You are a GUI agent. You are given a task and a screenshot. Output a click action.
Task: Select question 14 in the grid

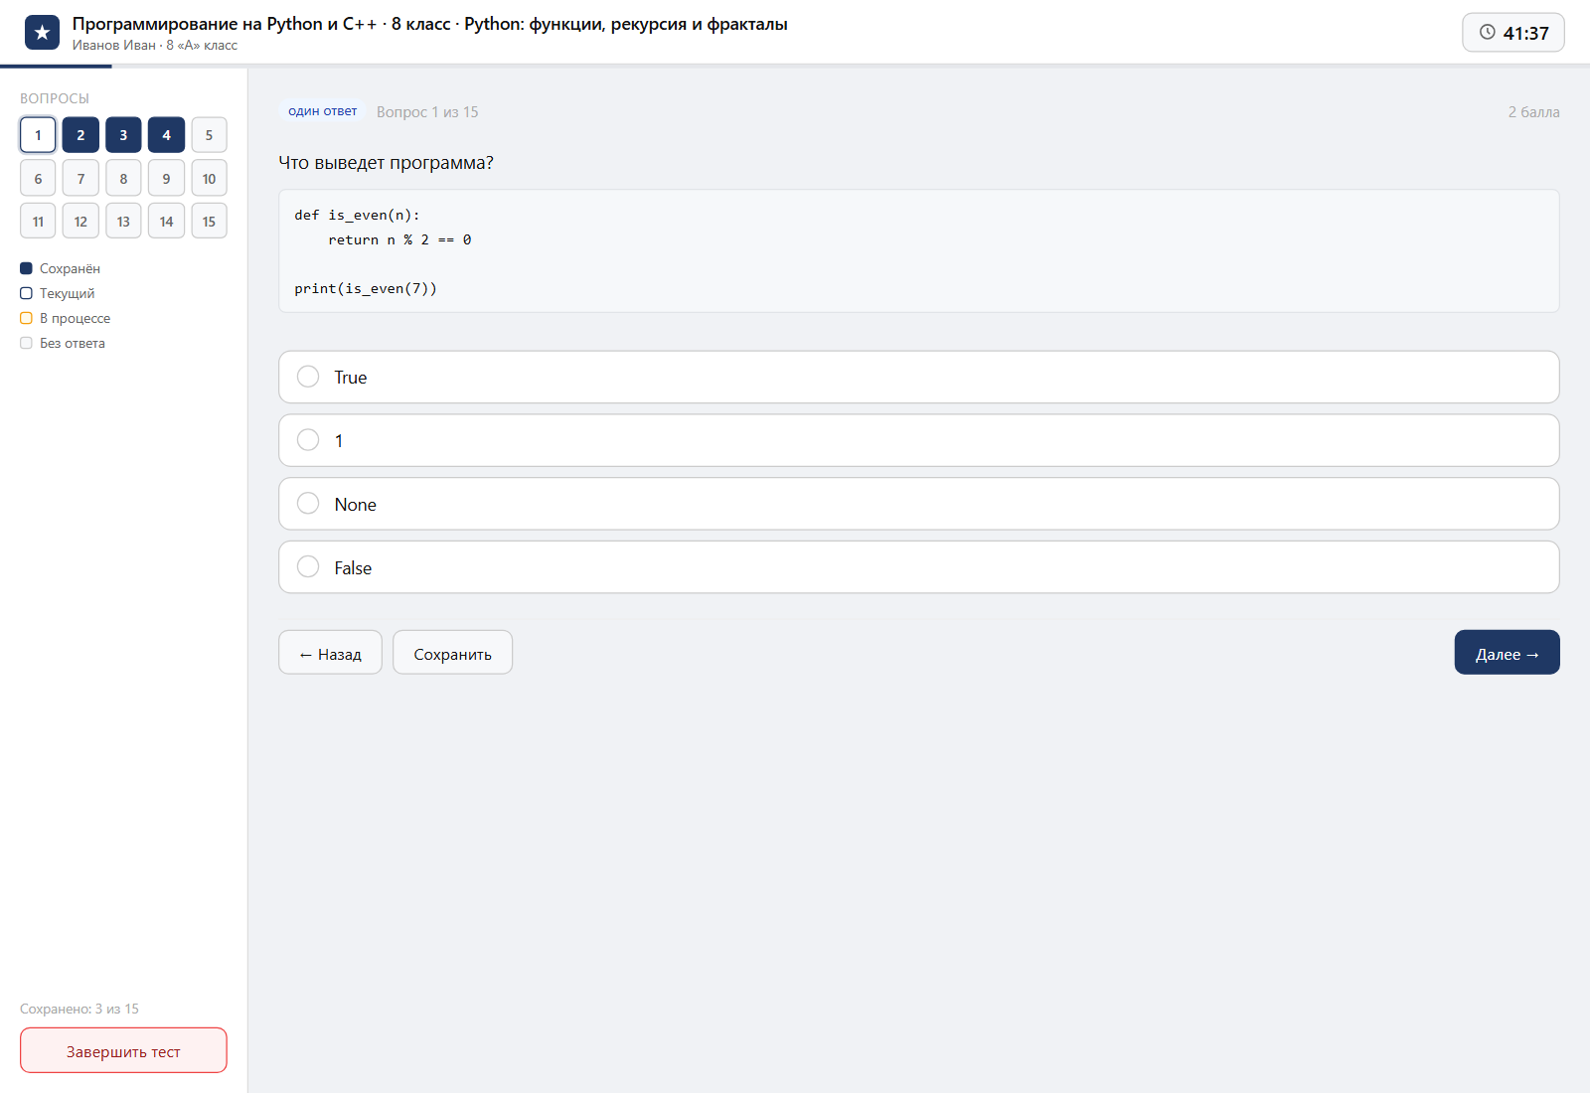(x=166, y=222)
